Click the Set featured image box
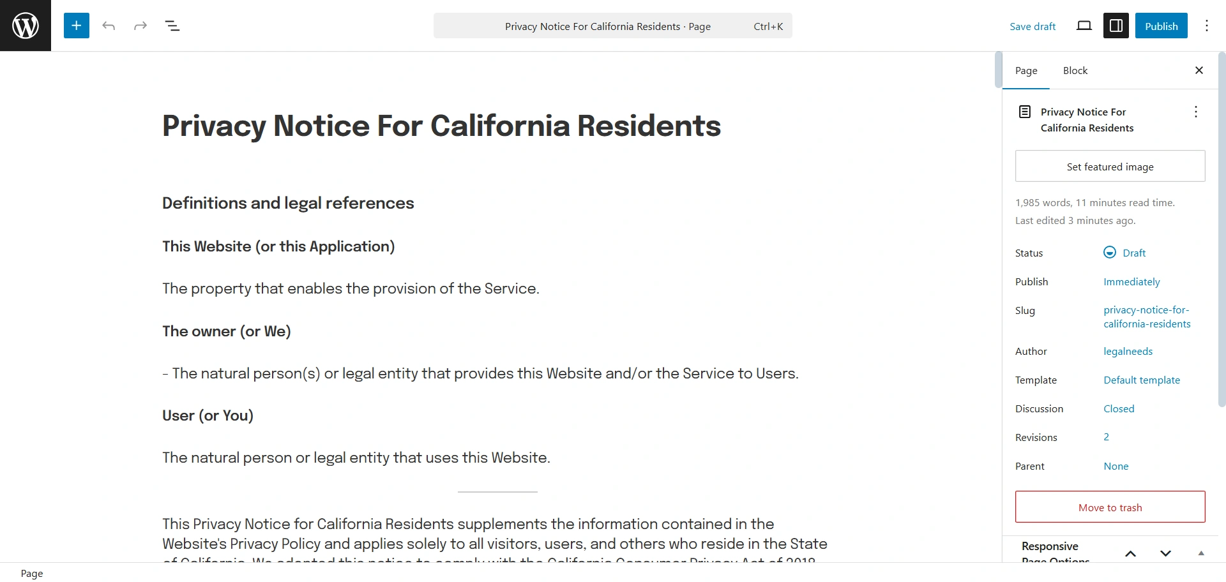 tap(1110, 167)
